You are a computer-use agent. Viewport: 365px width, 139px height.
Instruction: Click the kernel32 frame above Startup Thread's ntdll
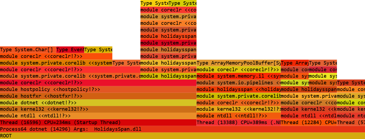98,109
